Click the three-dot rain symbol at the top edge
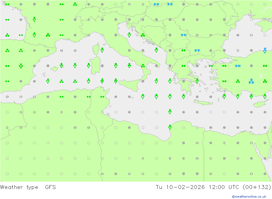The height and width of the screenshot is (199, 272). click(75, 4)
